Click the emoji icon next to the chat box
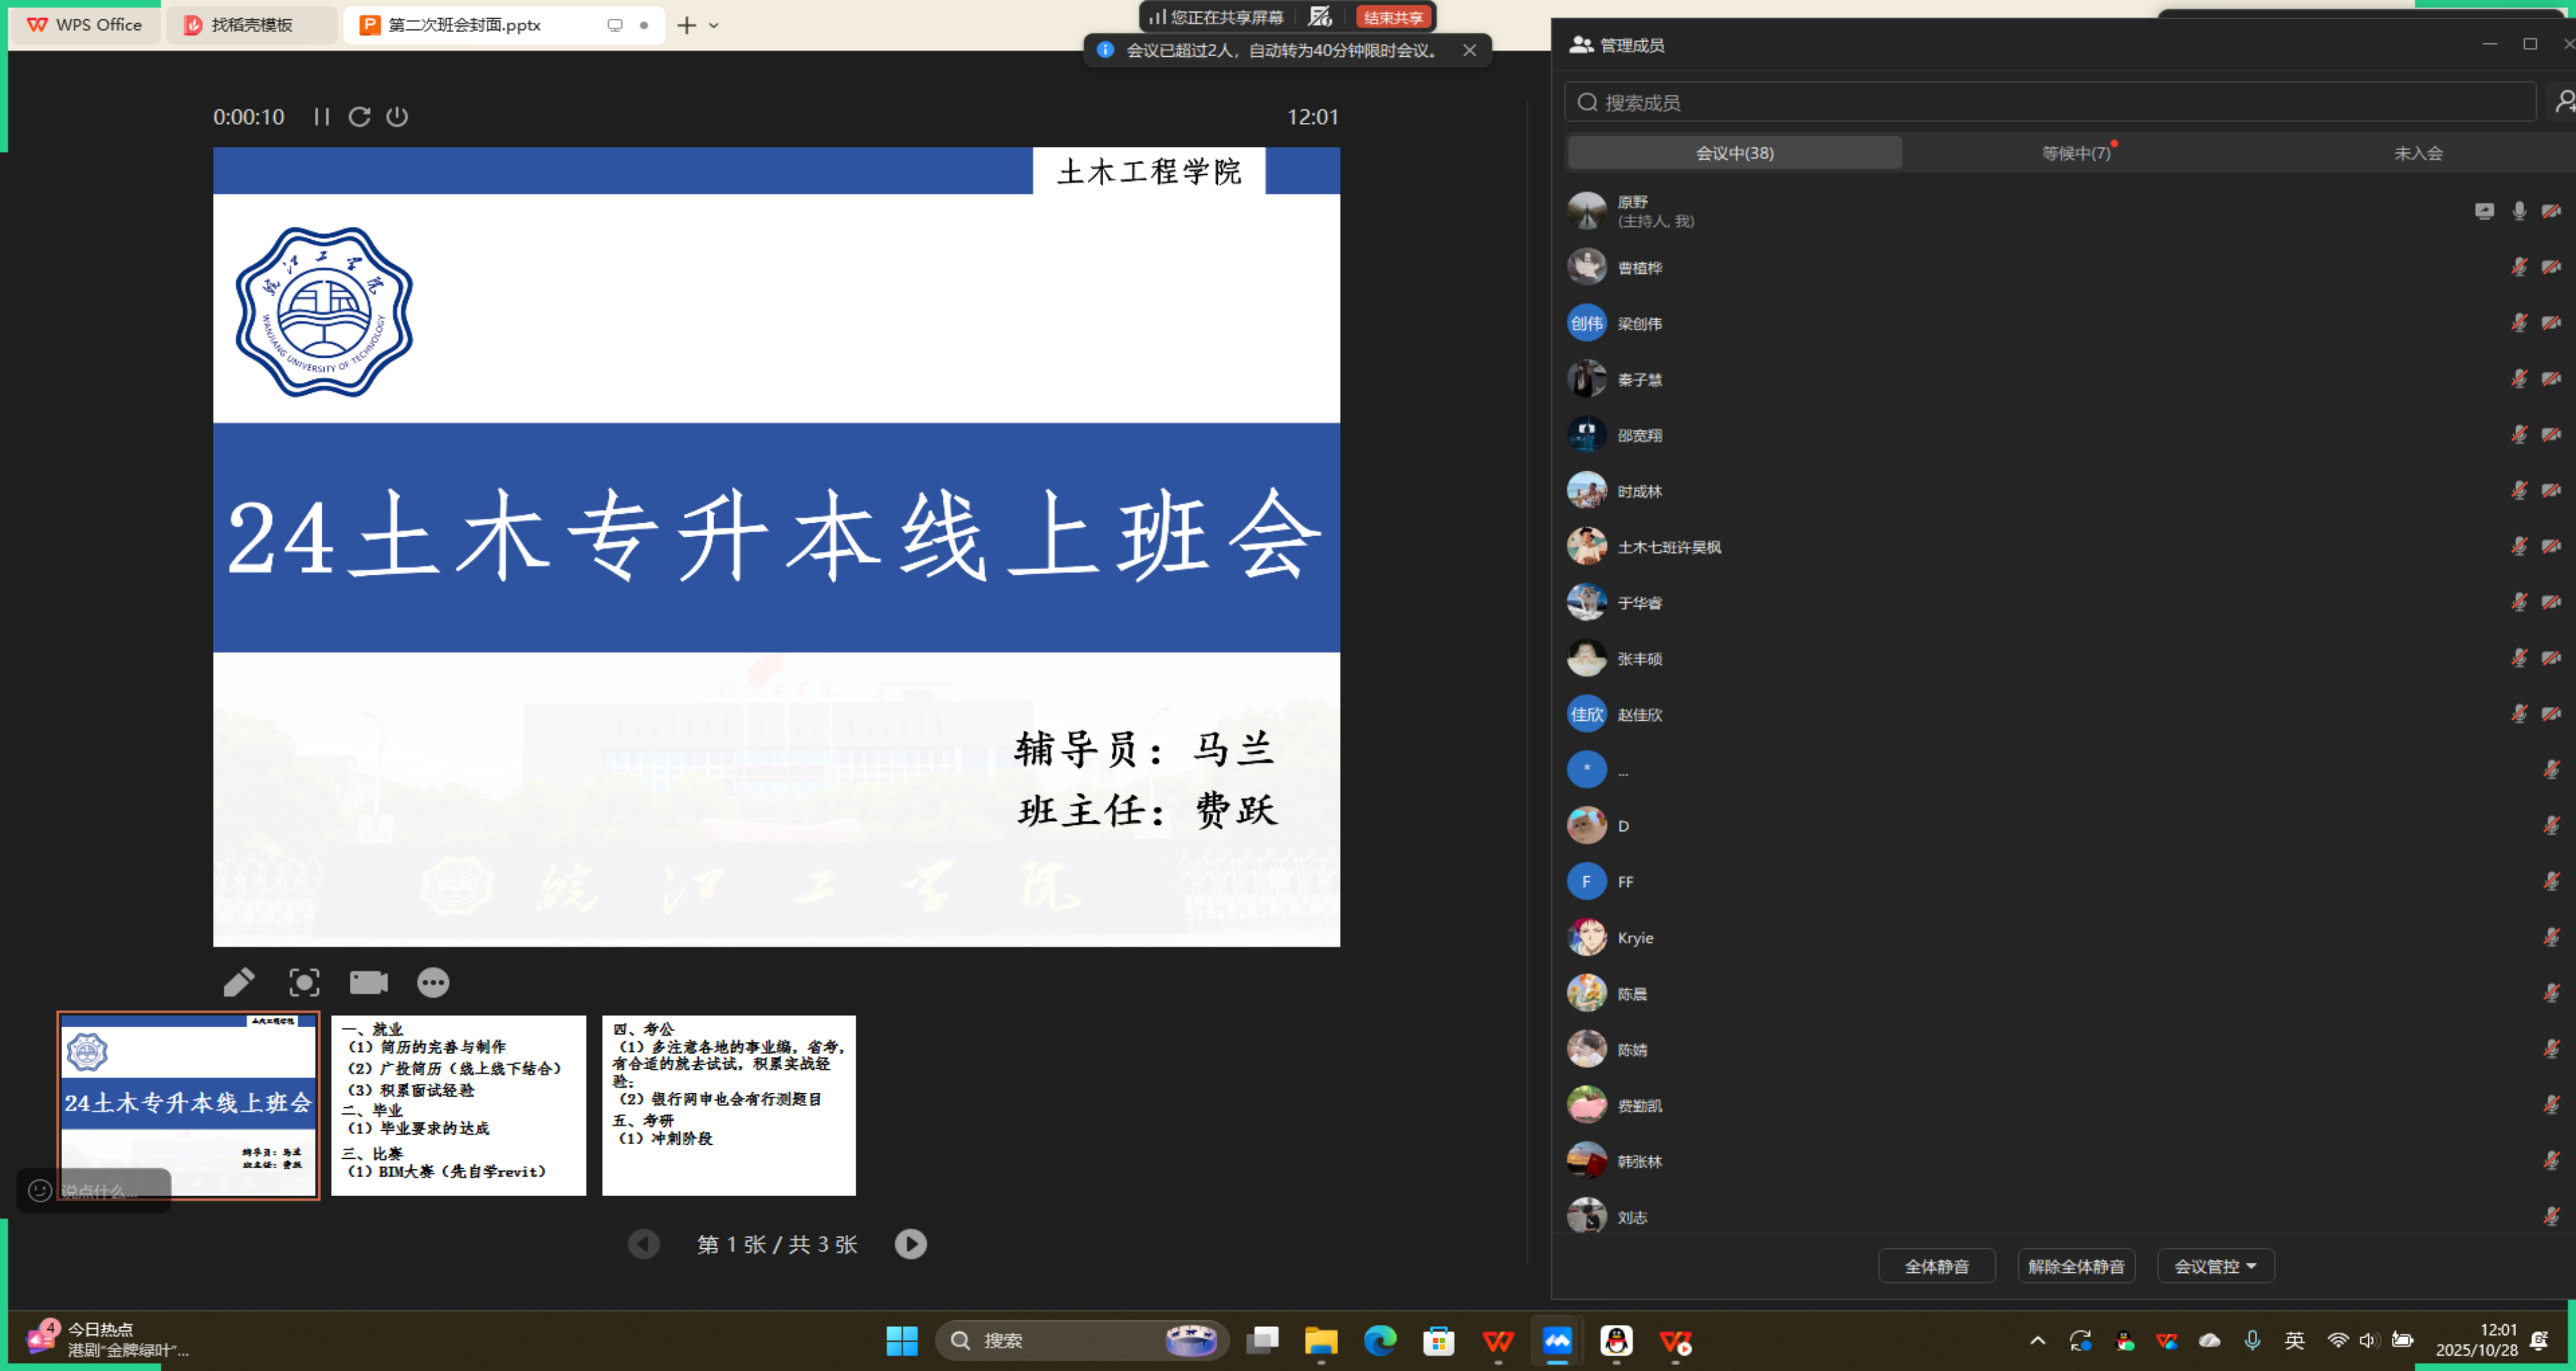 coord(40,1191)
